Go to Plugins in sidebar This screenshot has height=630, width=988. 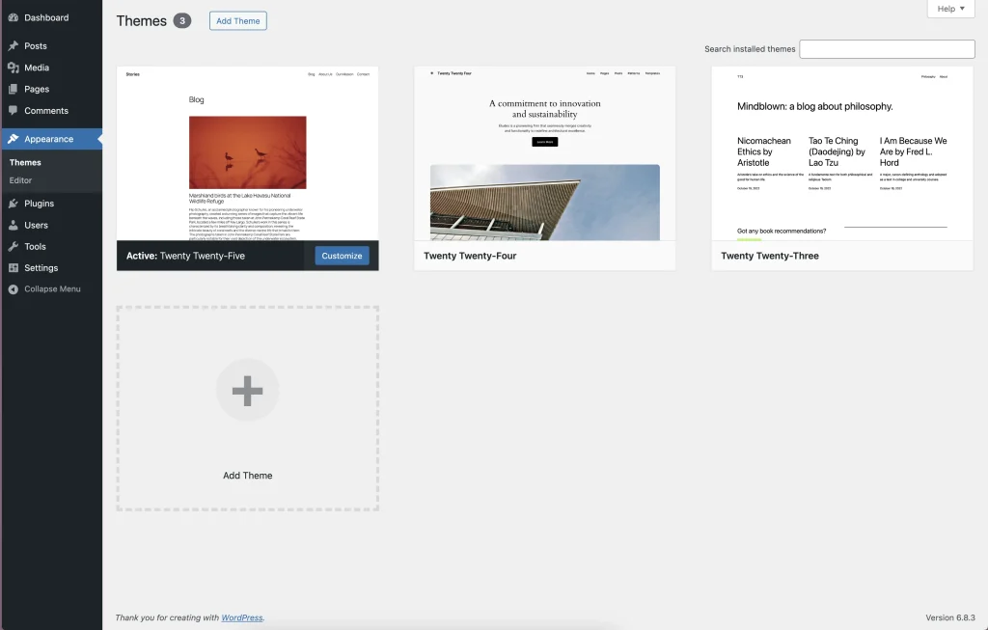tap(39, 204)
